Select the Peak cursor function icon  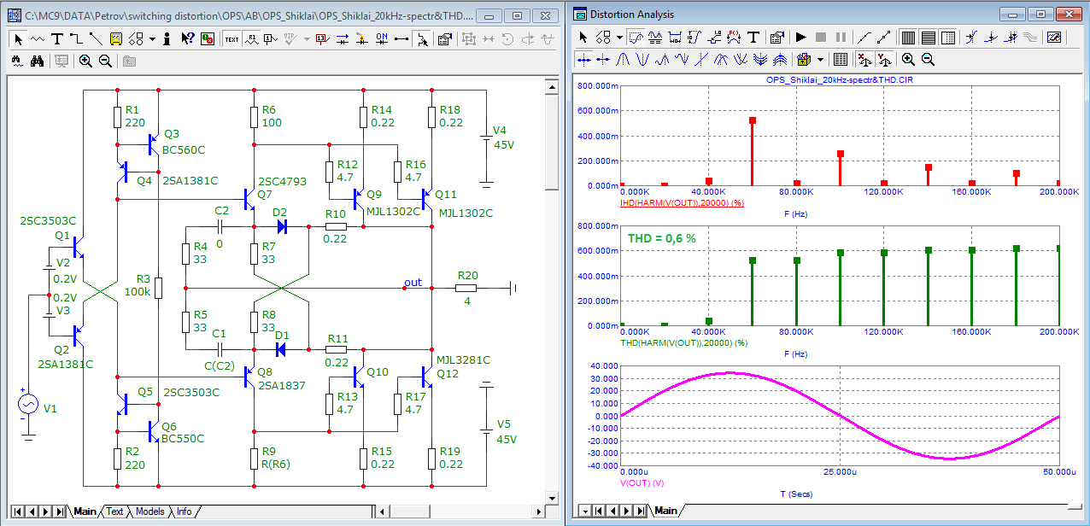tap(623, 60)
